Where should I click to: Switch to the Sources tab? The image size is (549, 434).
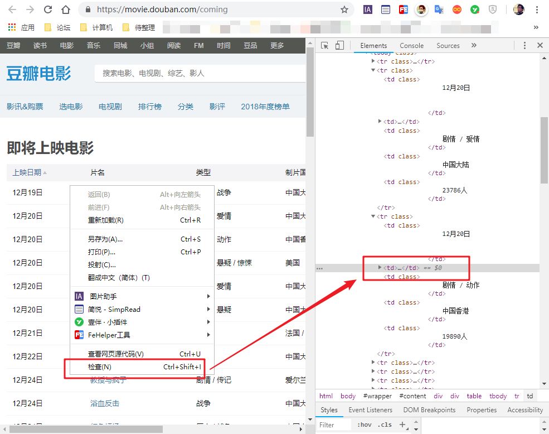[x=448, y=46]
